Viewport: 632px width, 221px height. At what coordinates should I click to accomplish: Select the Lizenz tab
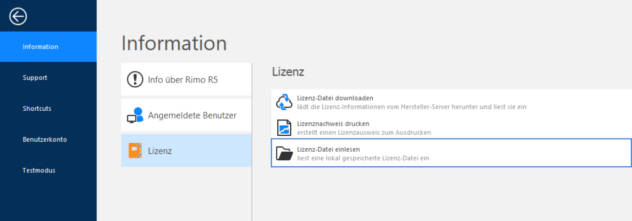[x=186, y=151]
